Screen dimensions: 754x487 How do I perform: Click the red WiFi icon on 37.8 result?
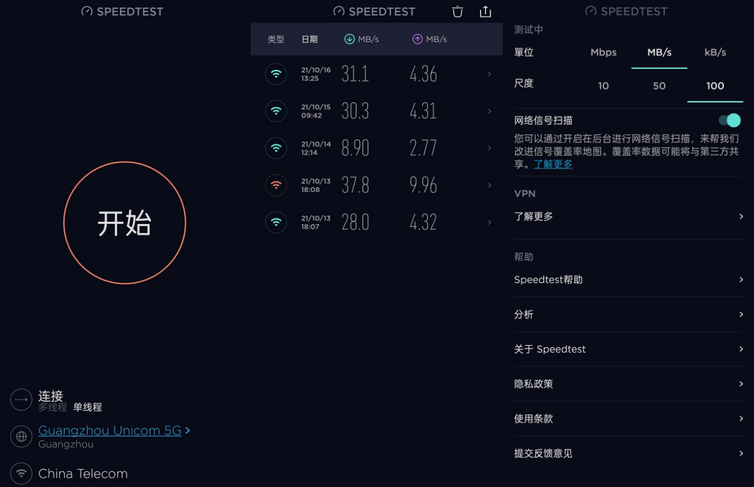(x=276, y=185)
